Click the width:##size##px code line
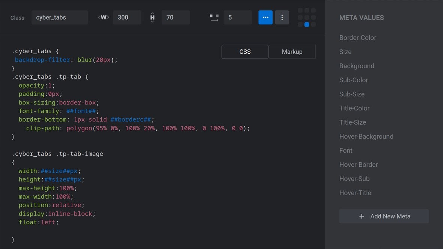The height and width of the screenshot is (249, 443). pyautogui.click(x=50, y=171)
